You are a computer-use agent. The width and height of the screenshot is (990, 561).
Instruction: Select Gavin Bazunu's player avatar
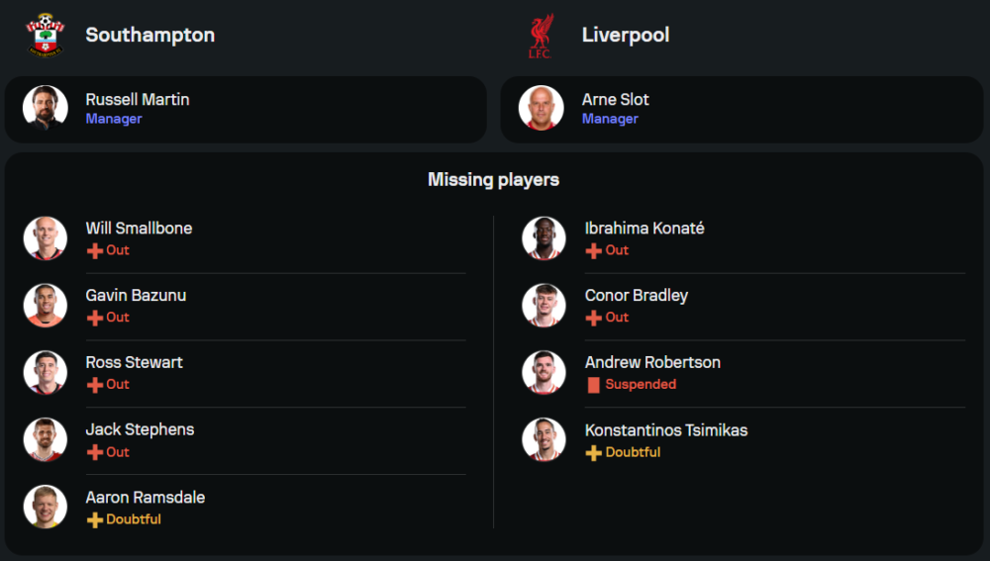point(46,306)
